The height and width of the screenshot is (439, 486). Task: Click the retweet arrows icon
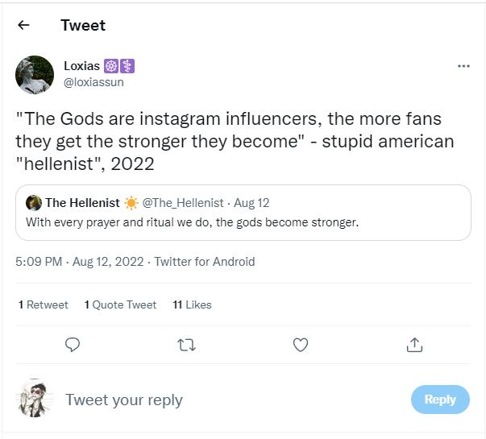tap(186, 345)
